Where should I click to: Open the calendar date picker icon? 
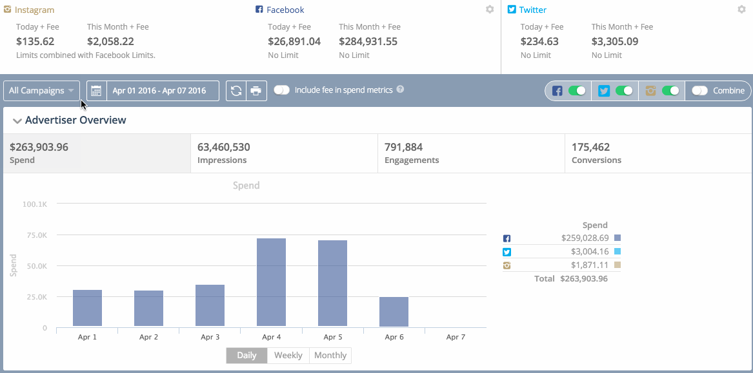click(95, 90)
